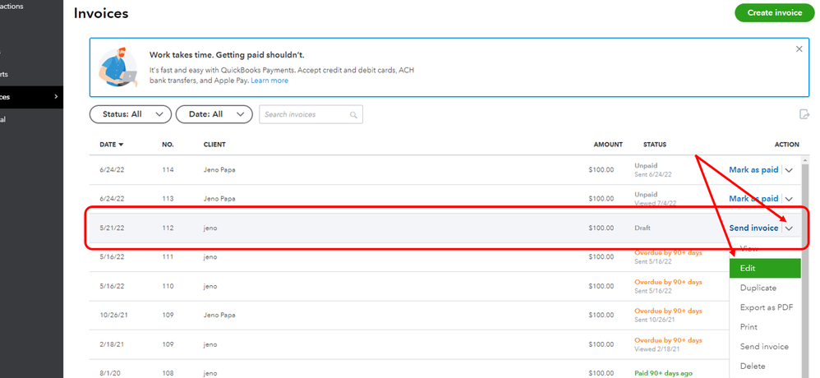Click Send invoice for invoice 112

753,228
